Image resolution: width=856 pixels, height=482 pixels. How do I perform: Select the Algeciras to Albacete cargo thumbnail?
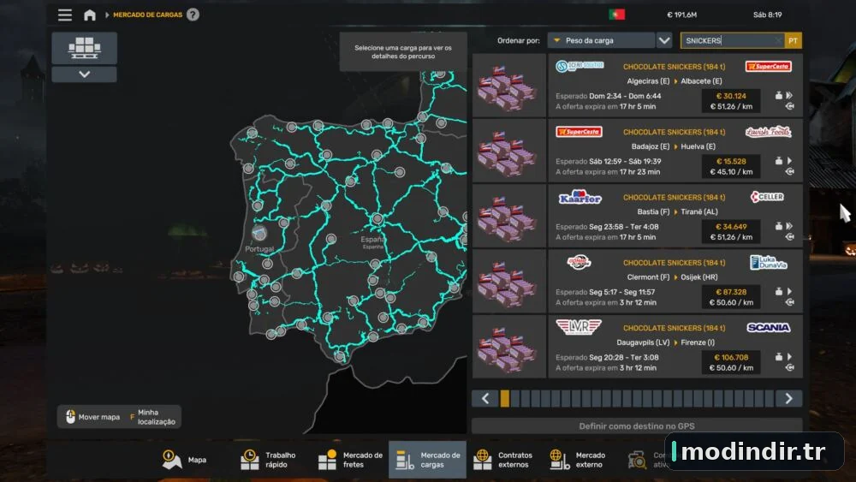(508, 85)
